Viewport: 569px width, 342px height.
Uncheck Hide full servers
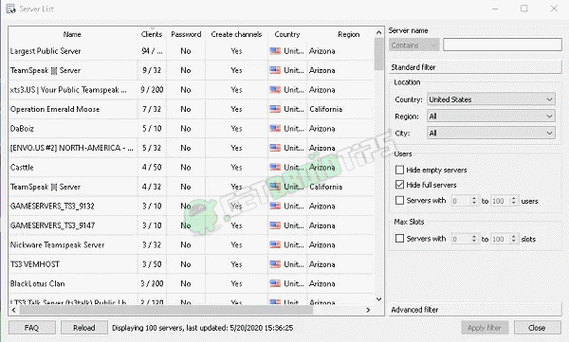tap(399, 185)
